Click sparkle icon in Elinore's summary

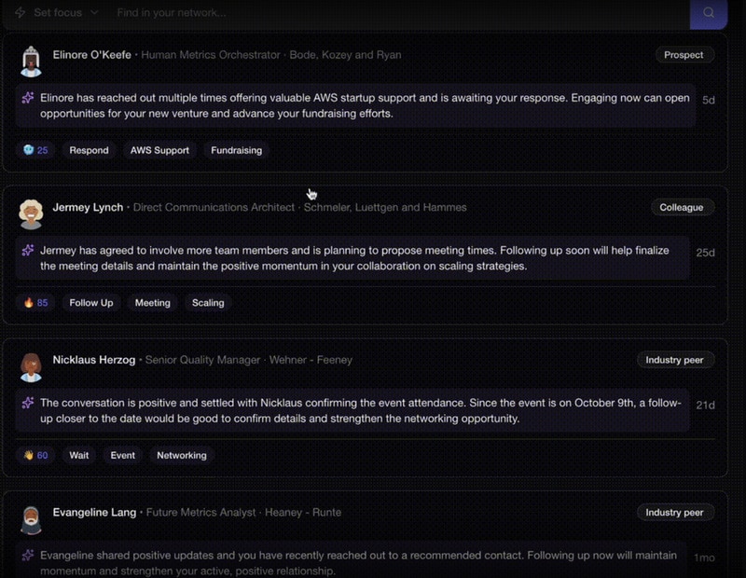pos(28,98)
